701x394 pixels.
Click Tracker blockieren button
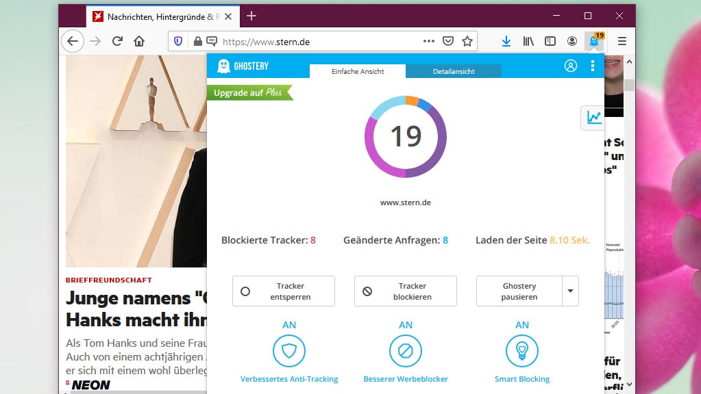click(406, 291)
